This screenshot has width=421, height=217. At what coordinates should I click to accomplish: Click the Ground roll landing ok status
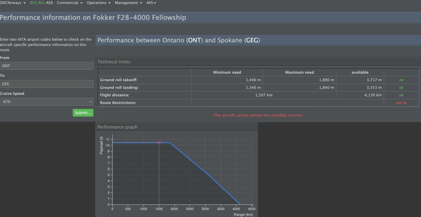pos(401,88)
